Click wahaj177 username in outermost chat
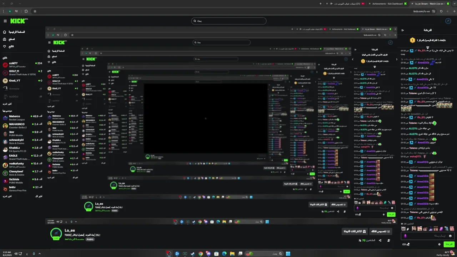The image size is (457, 257). tap(416, 156)
